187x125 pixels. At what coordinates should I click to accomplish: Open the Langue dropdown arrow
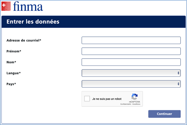[178, 73]
